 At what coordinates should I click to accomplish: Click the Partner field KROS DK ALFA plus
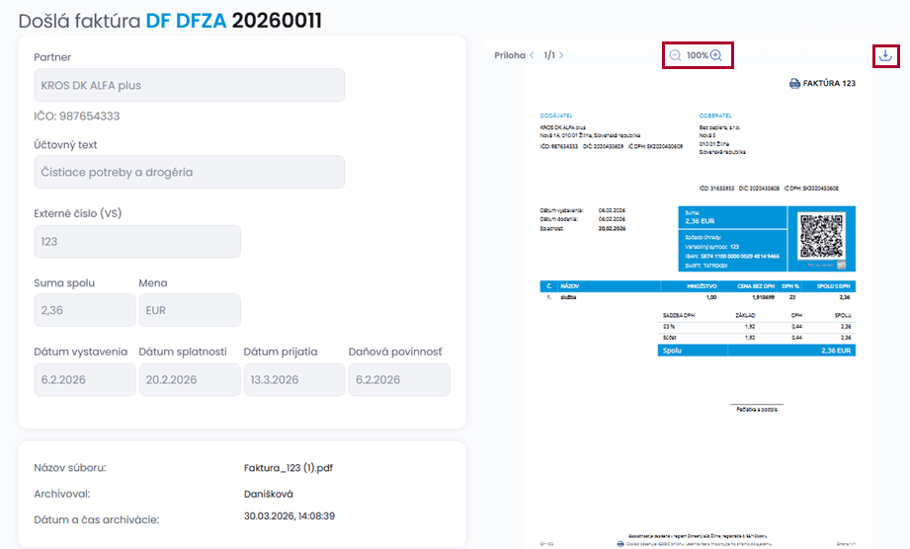[x=189, y=85]
